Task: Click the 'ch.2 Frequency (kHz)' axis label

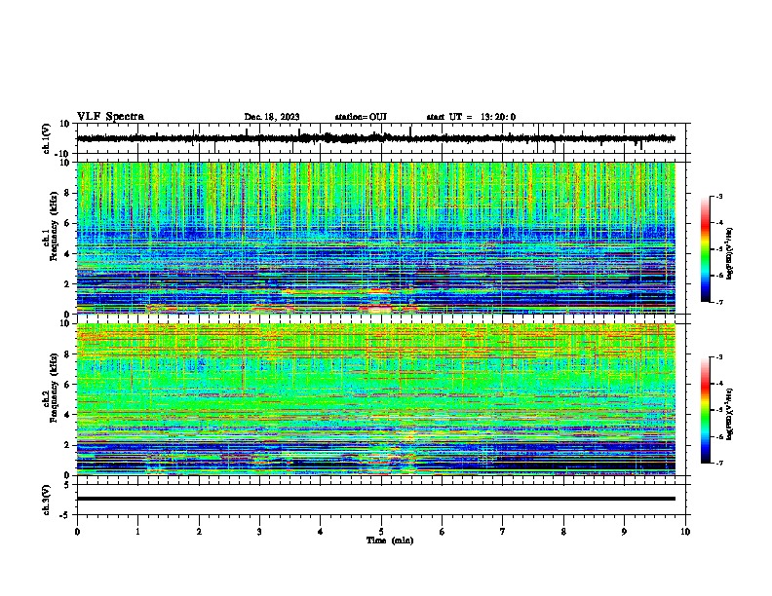Action: [x=51, y=388]
